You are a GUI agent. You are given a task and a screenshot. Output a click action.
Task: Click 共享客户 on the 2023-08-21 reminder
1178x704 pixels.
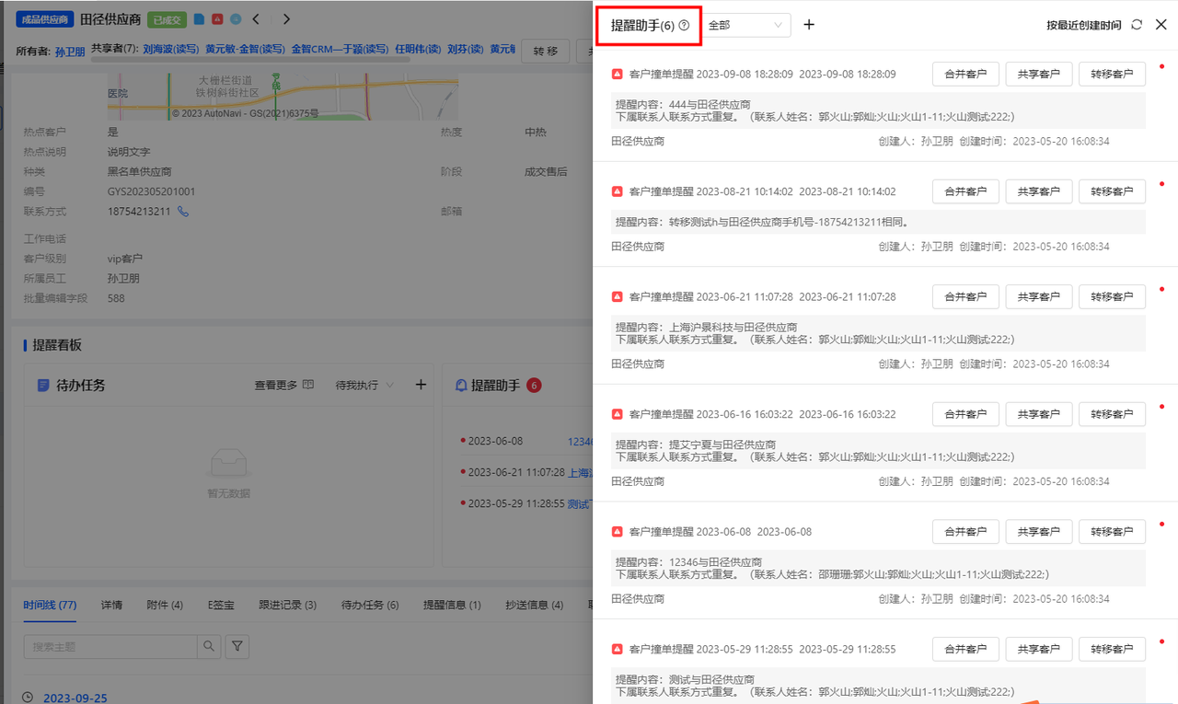point(1038,191)
